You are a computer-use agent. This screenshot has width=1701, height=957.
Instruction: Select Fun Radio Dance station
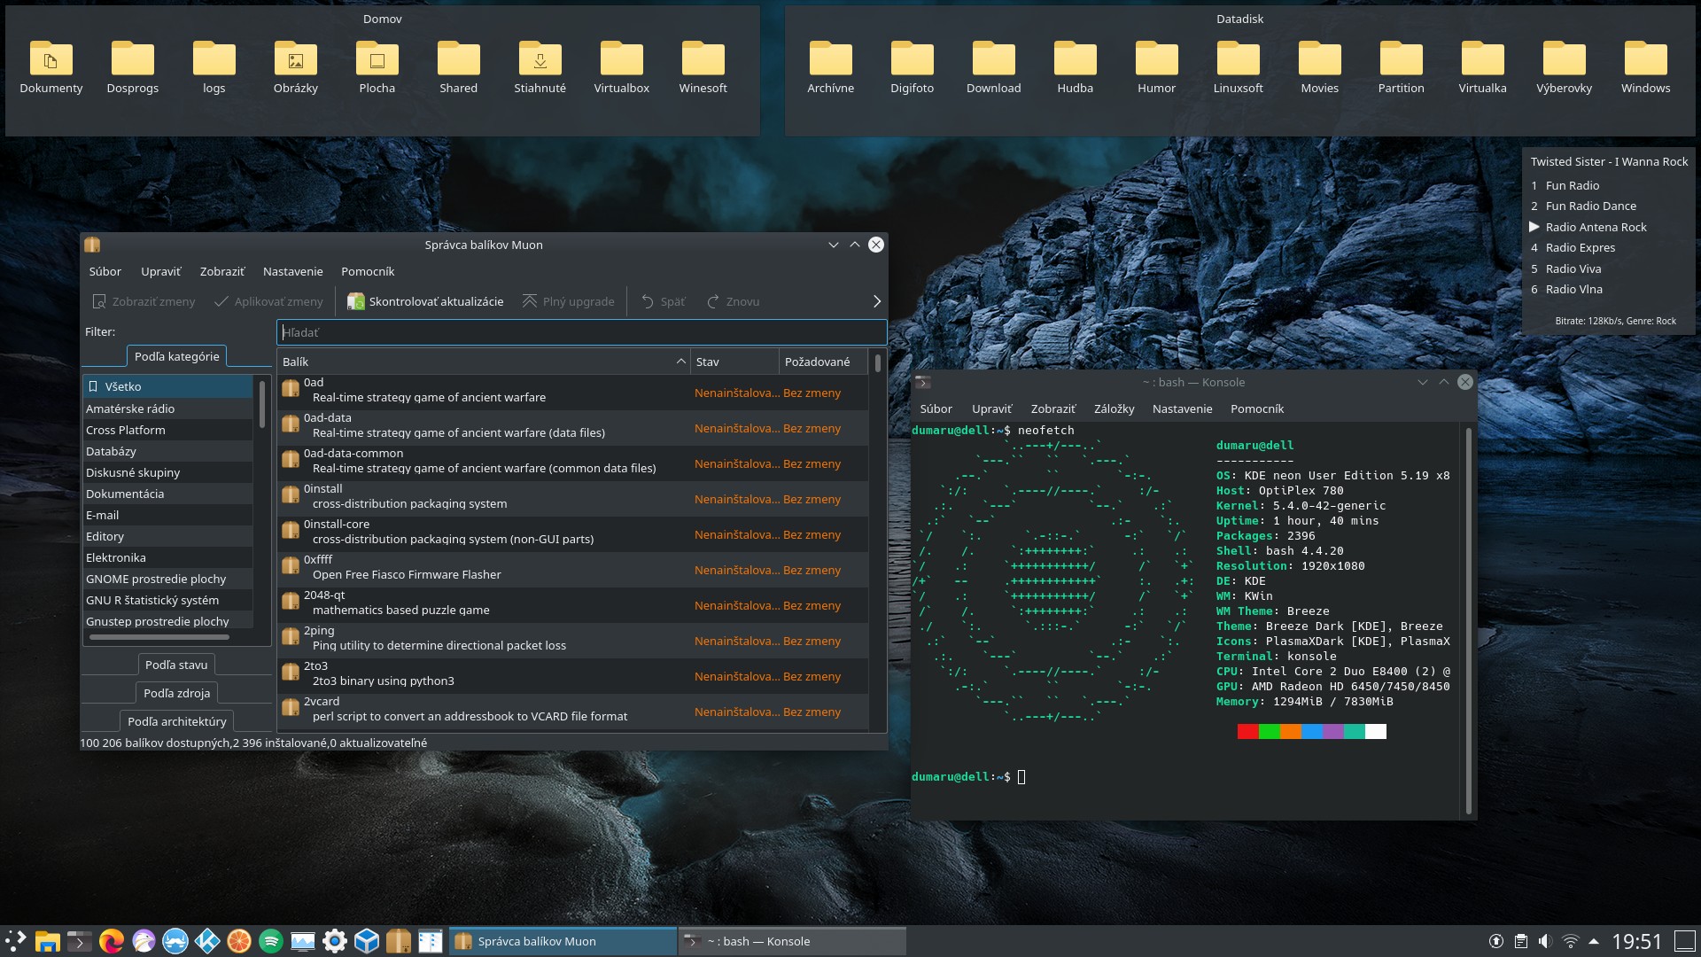pos(1590,206)
